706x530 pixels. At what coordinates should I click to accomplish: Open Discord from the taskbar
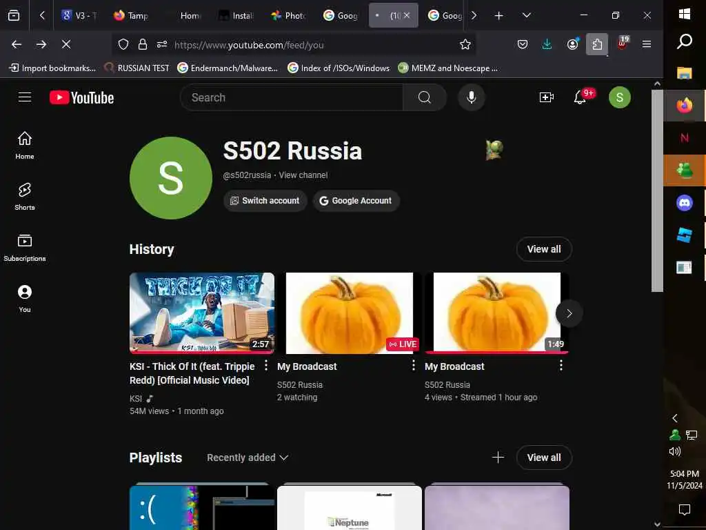685,203
